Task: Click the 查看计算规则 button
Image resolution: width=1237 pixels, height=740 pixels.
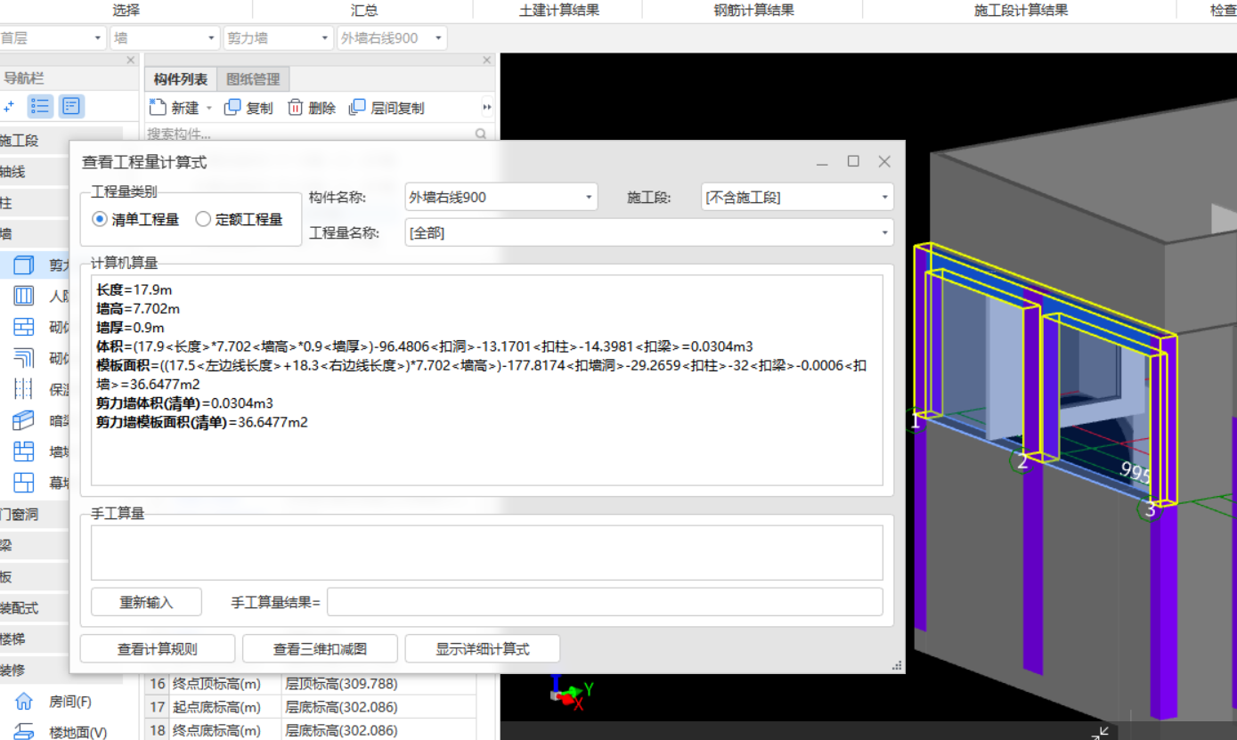Action: (x=158, y=649)
